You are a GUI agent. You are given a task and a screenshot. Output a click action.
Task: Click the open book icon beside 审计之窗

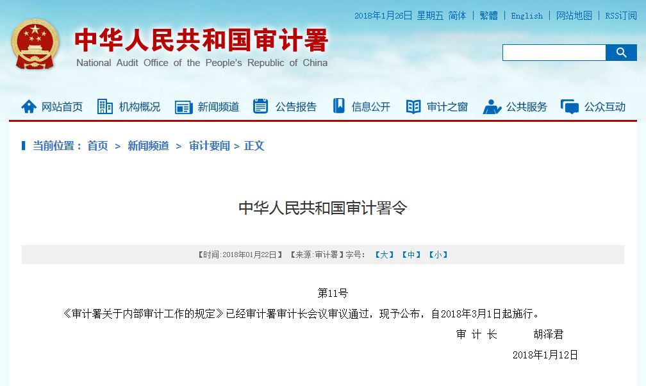(x=413, y=106)
